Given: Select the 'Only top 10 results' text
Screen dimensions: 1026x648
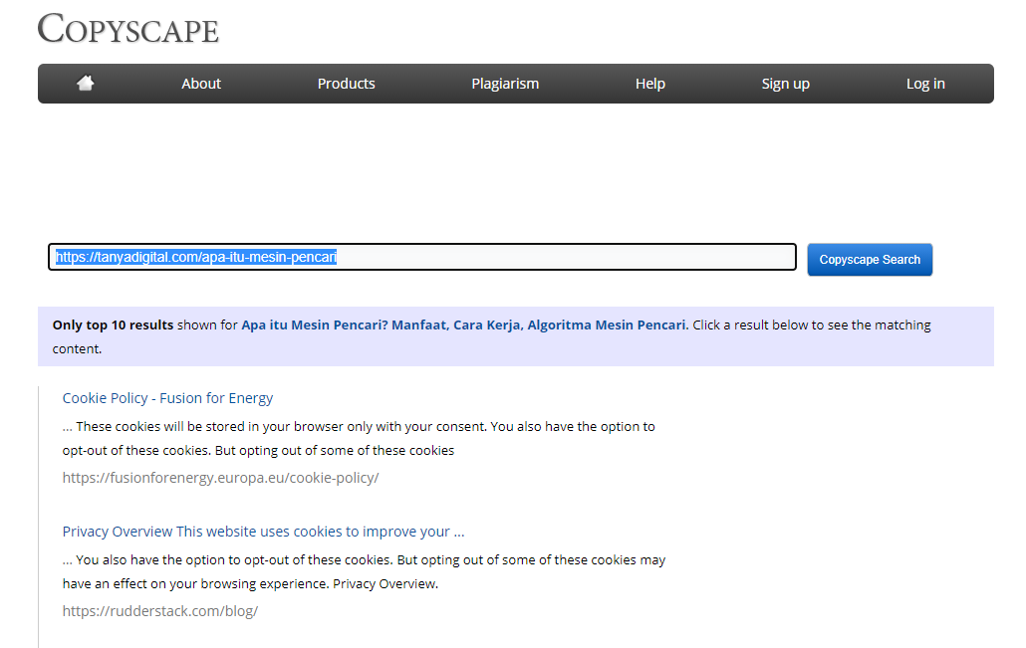Looking at the screenshot, I should tap(113, 324).
